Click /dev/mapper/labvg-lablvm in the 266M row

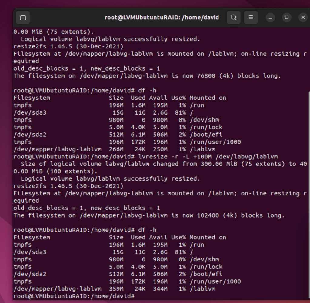pos(57,149)
